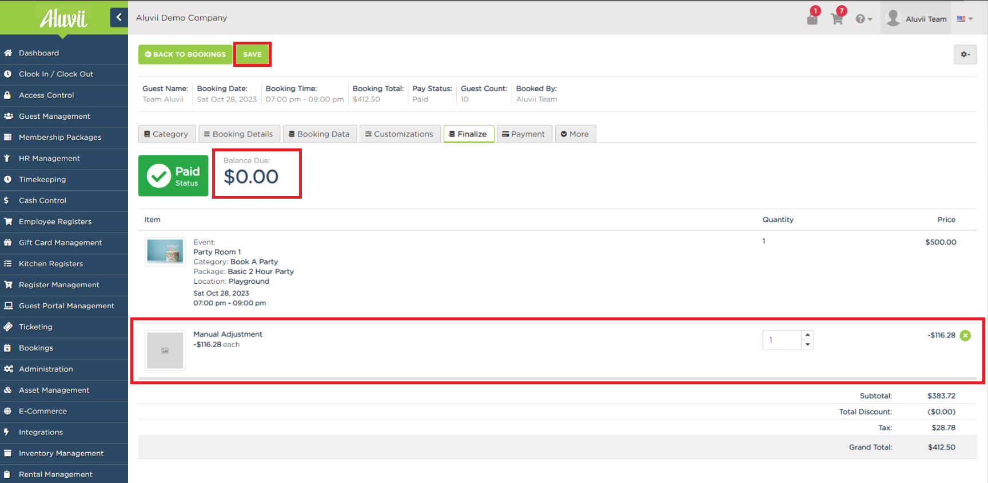The image size is (988, 483).
Task: Click the Dashboard home icon
Action: [x=8, y=53]
